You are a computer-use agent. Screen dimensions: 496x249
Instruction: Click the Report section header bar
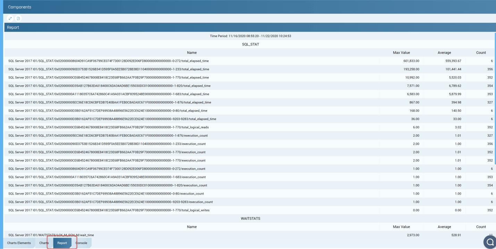click(248, 27)
